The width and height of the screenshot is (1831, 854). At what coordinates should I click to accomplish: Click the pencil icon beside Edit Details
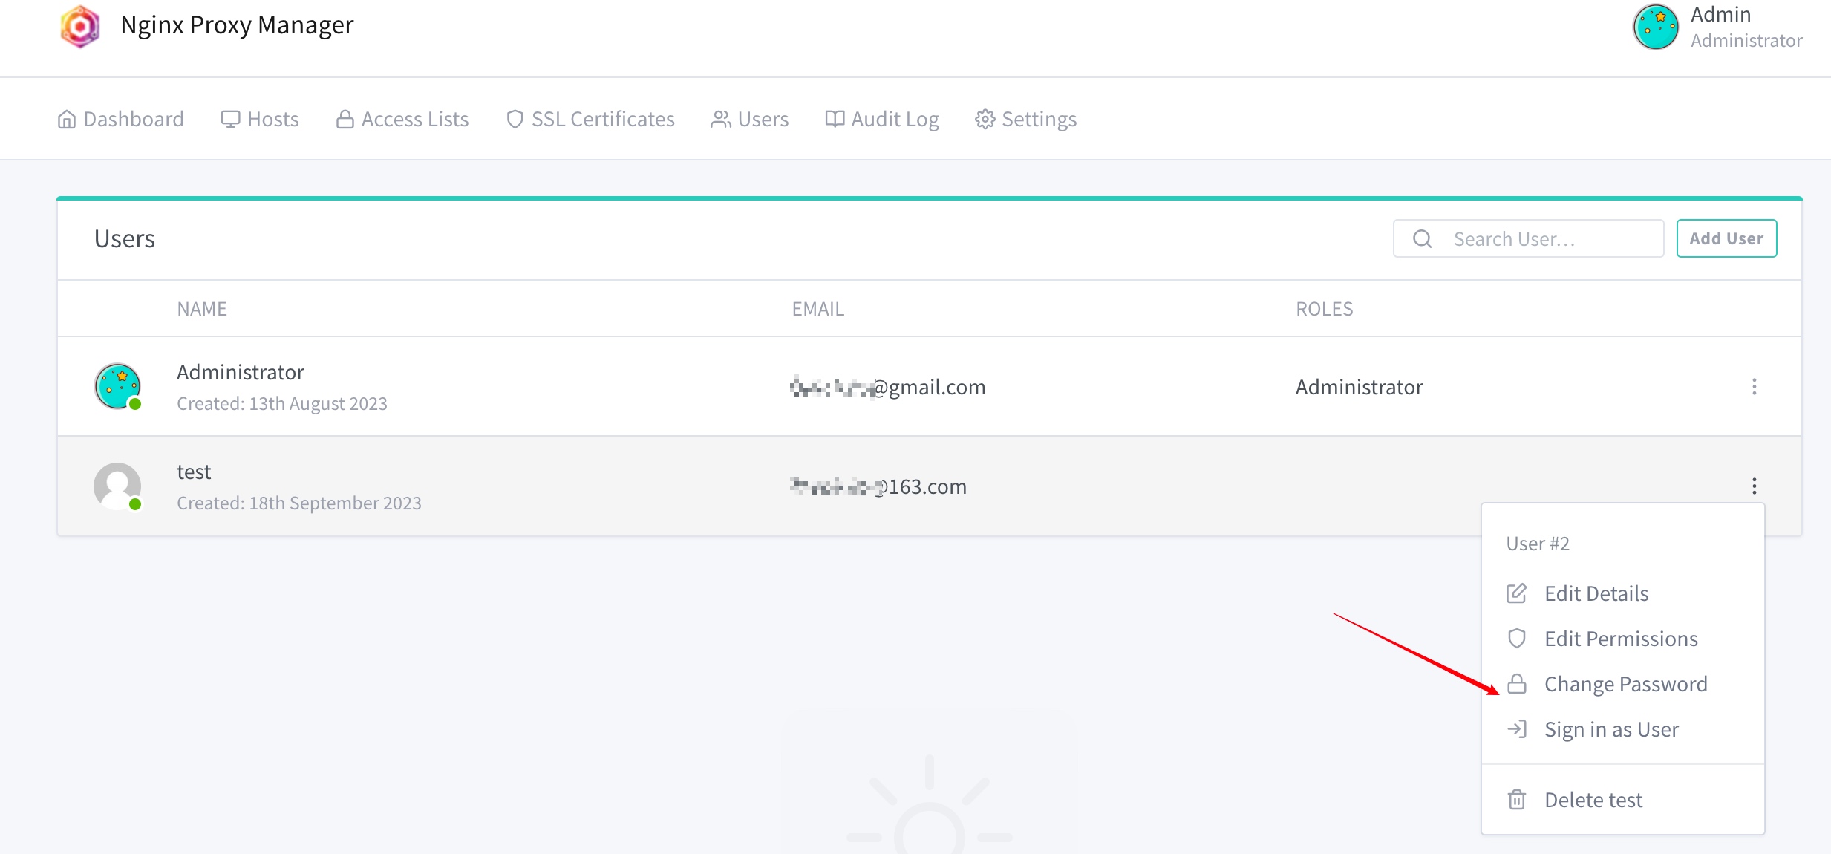click(x=1517, y=593)
